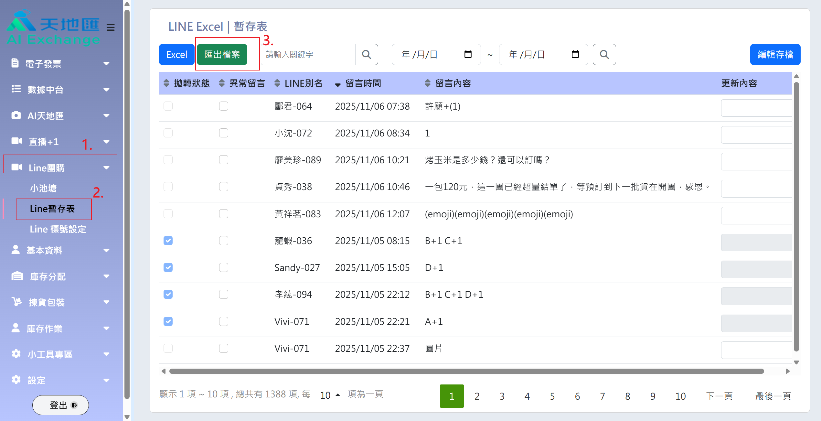This screenshot has height=421, width=821.
Task: Click the green 匯出檔案 button
Action: 222,54
